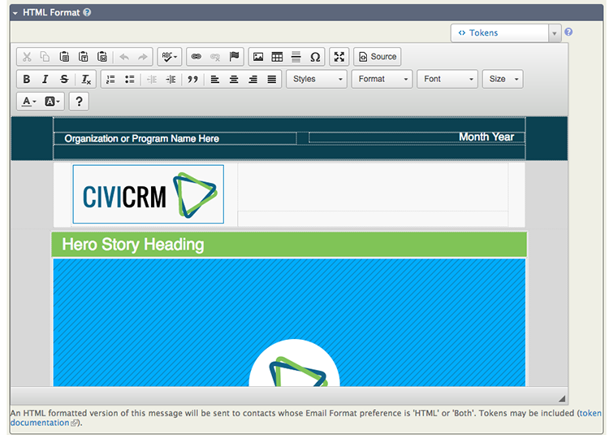Click the Undo arrow icon
This screenshot has height=435, width=609.
[124, 57]
